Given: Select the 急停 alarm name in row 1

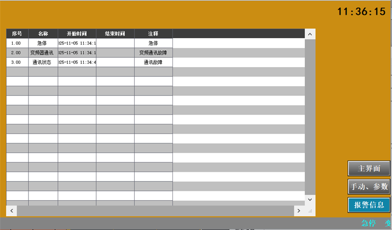Looking at the screenshot, I should pyautogui.click(x=43, y=43).
